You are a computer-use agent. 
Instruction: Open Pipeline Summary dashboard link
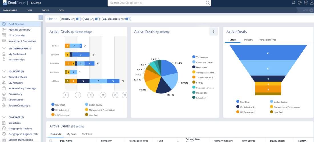(x=19, y=30)
